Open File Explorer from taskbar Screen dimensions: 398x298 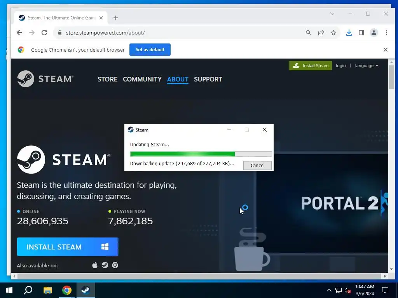(47, 290)
